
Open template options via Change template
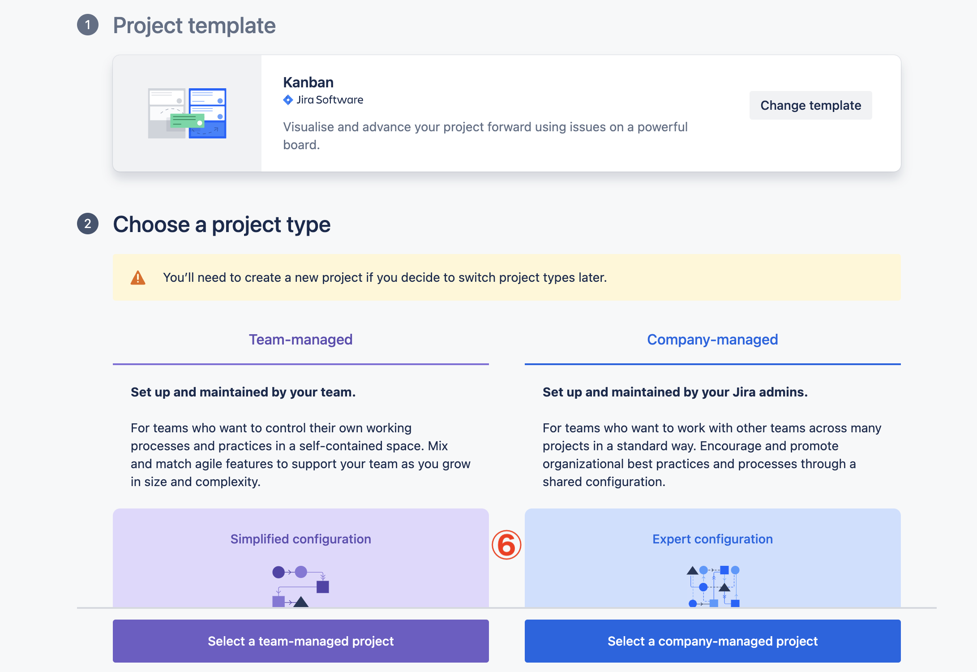pos(810,105)
